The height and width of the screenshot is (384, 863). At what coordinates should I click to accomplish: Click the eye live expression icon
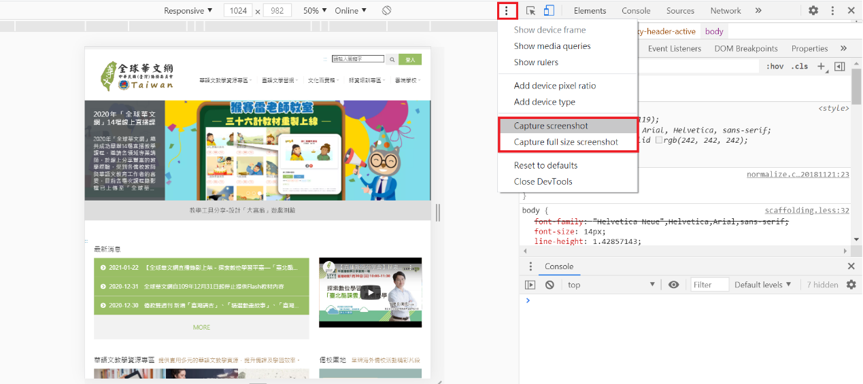[x=673, y=285]
